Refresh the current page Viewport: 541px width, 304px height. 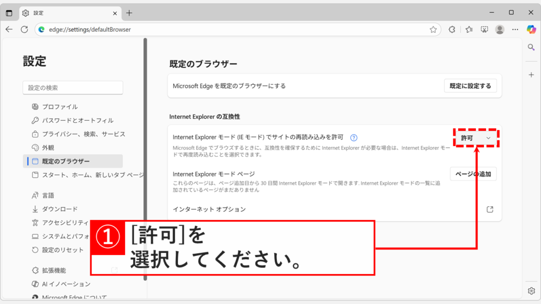24,30
